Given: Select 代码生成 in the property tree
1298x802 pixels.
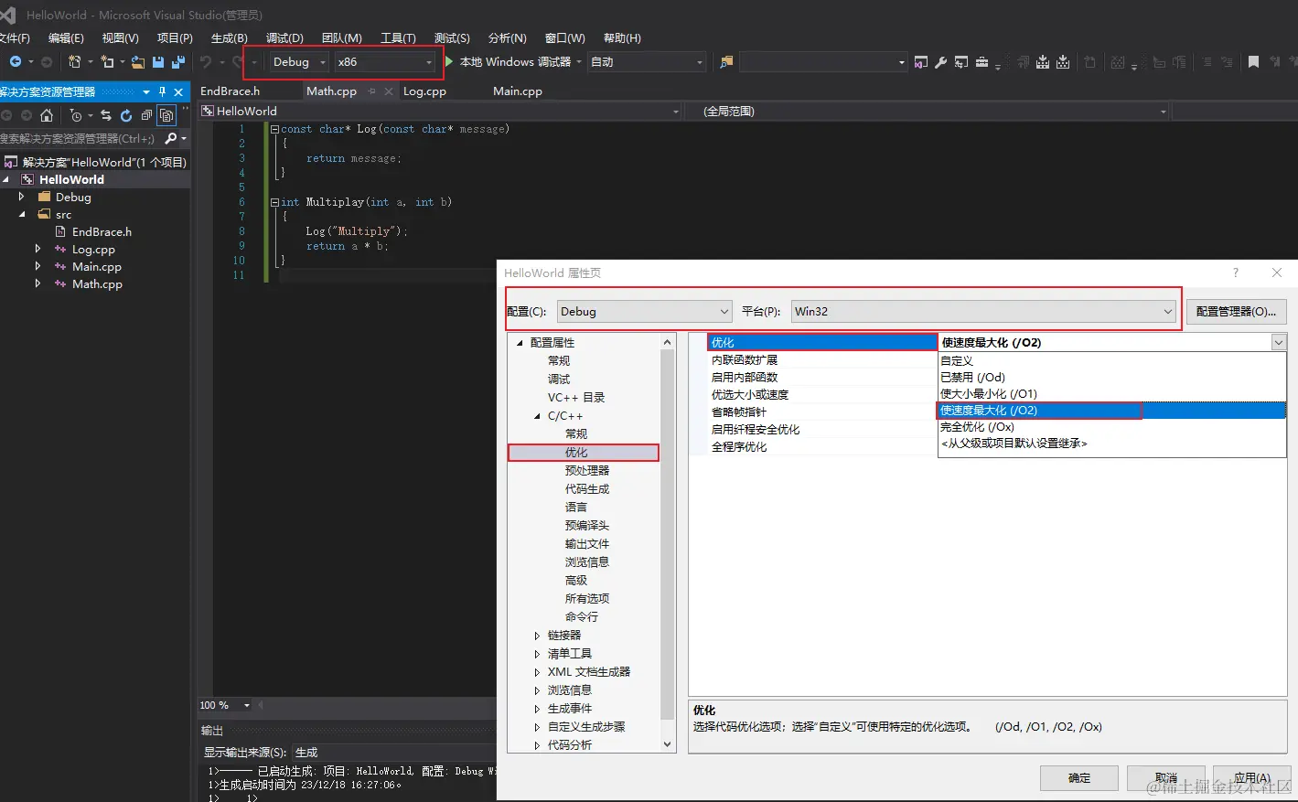Looking at the screenshot, I should [x=586, y=489].
